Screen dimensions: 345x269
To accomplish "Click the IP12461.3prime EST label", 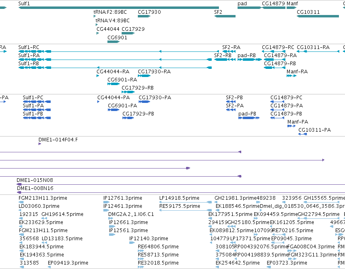I will [x=123, y=206].
